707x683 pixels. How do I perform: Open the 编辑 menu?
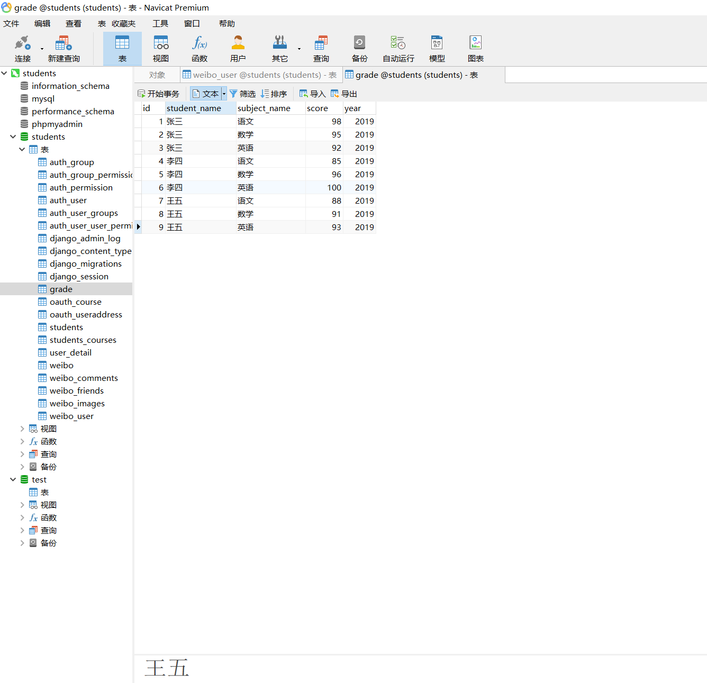pos(42,23)
